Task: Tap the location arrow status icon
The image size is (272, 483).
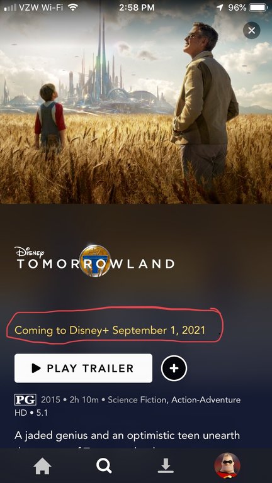Action: coord(220,8)
